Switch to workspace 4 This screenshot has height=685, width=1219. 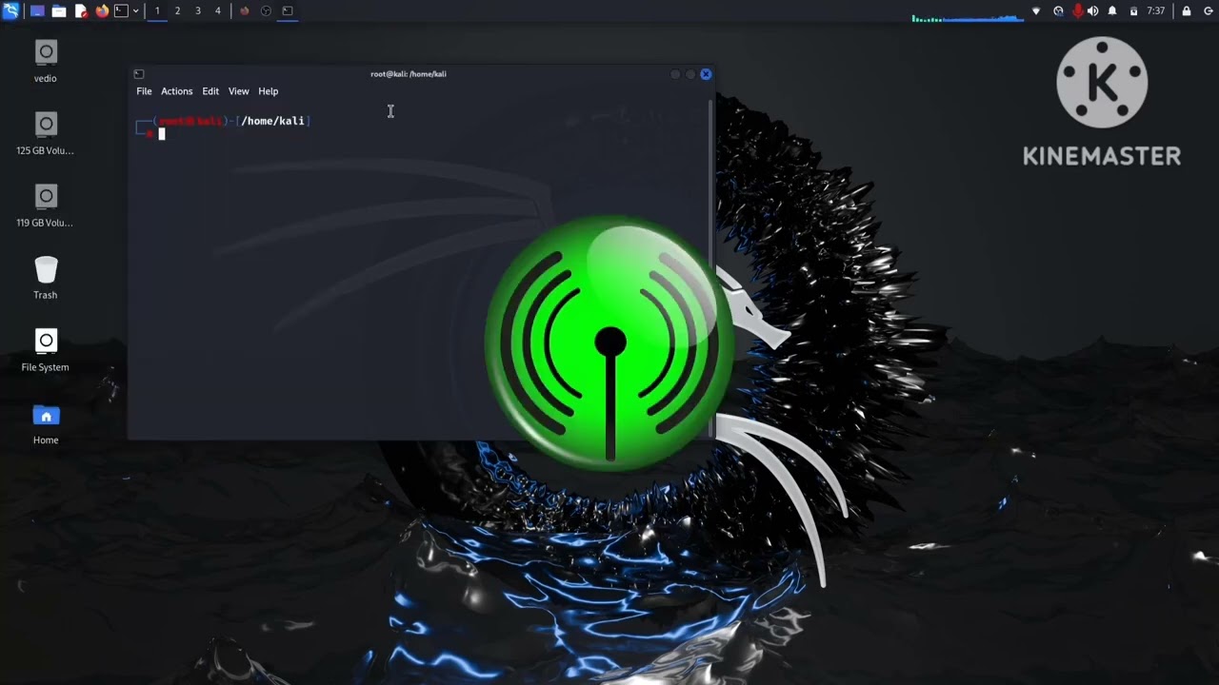(217, 11)
